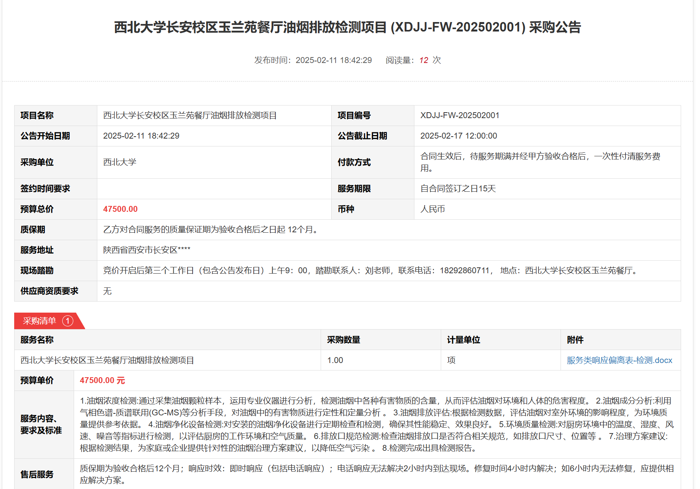Click the circled number 1 badge
Viewport: 700px width, 489px height.
tap(68, 321)
